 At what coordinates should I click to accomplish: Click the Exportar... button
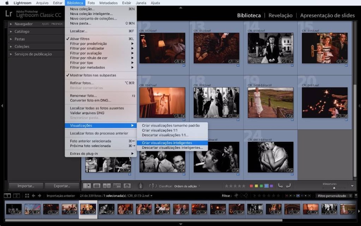pos(62,186)
